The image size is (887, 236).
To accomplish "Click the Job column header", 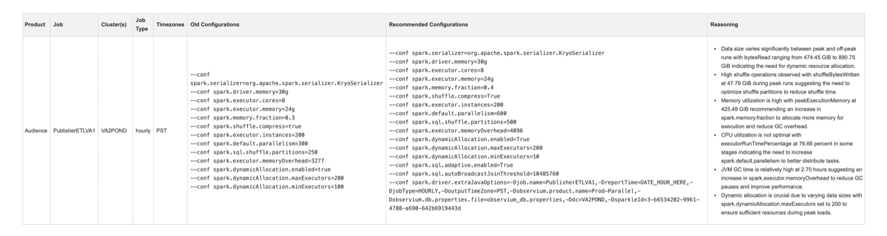I will coord(58,25).
